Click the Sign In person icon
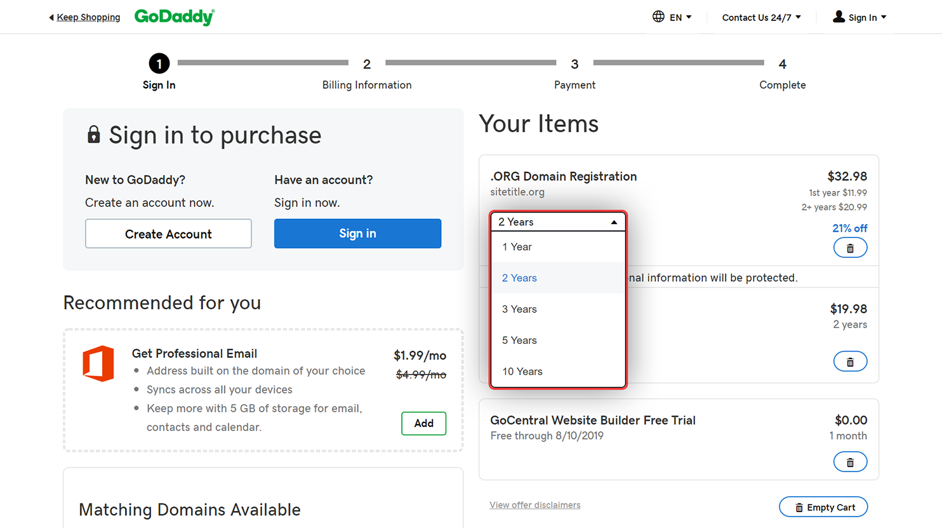942x528 pixels. 839,16
